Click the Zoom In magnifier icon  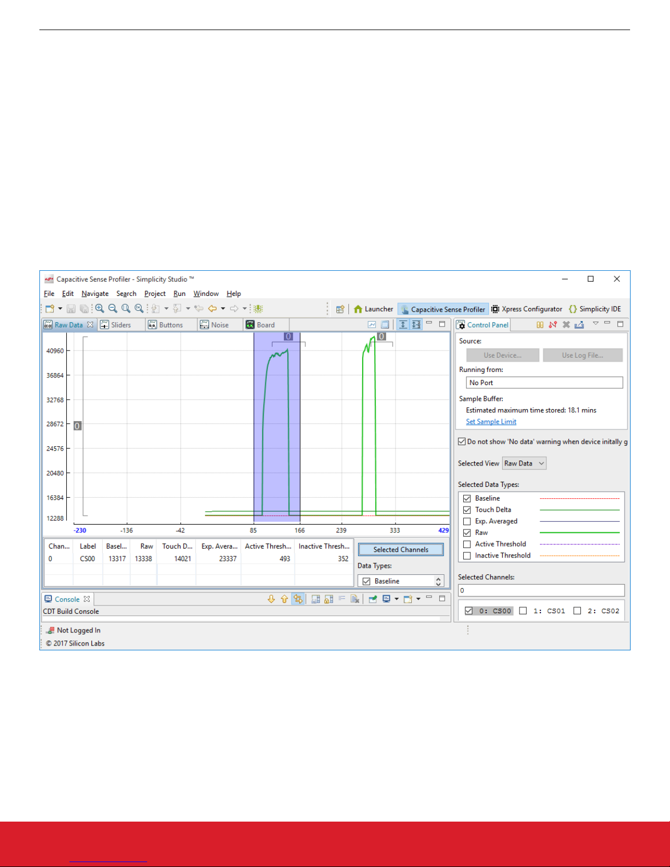pos(100,309)
